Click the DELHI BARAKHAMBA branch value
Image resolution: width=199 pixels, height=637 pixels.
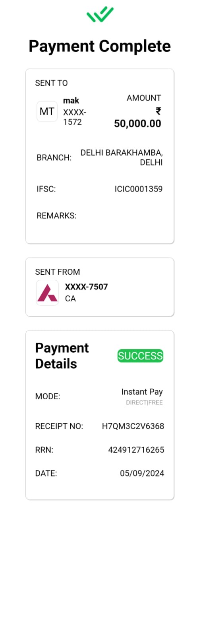[x=122, y=158]
